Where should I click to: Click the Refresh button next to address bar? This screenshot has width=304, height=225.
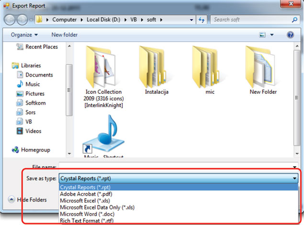pyautogui.click(x=202, y=20)
